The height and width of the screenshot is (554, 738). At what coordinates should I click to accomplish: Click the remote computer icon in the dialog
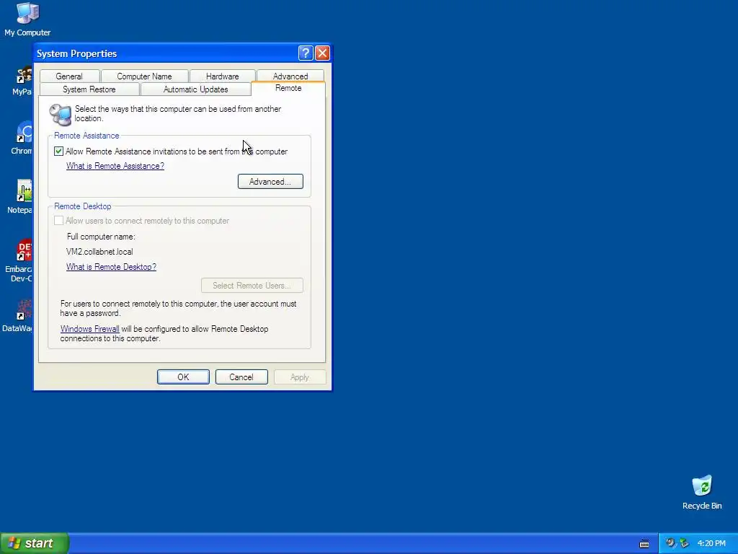(61, 115)
